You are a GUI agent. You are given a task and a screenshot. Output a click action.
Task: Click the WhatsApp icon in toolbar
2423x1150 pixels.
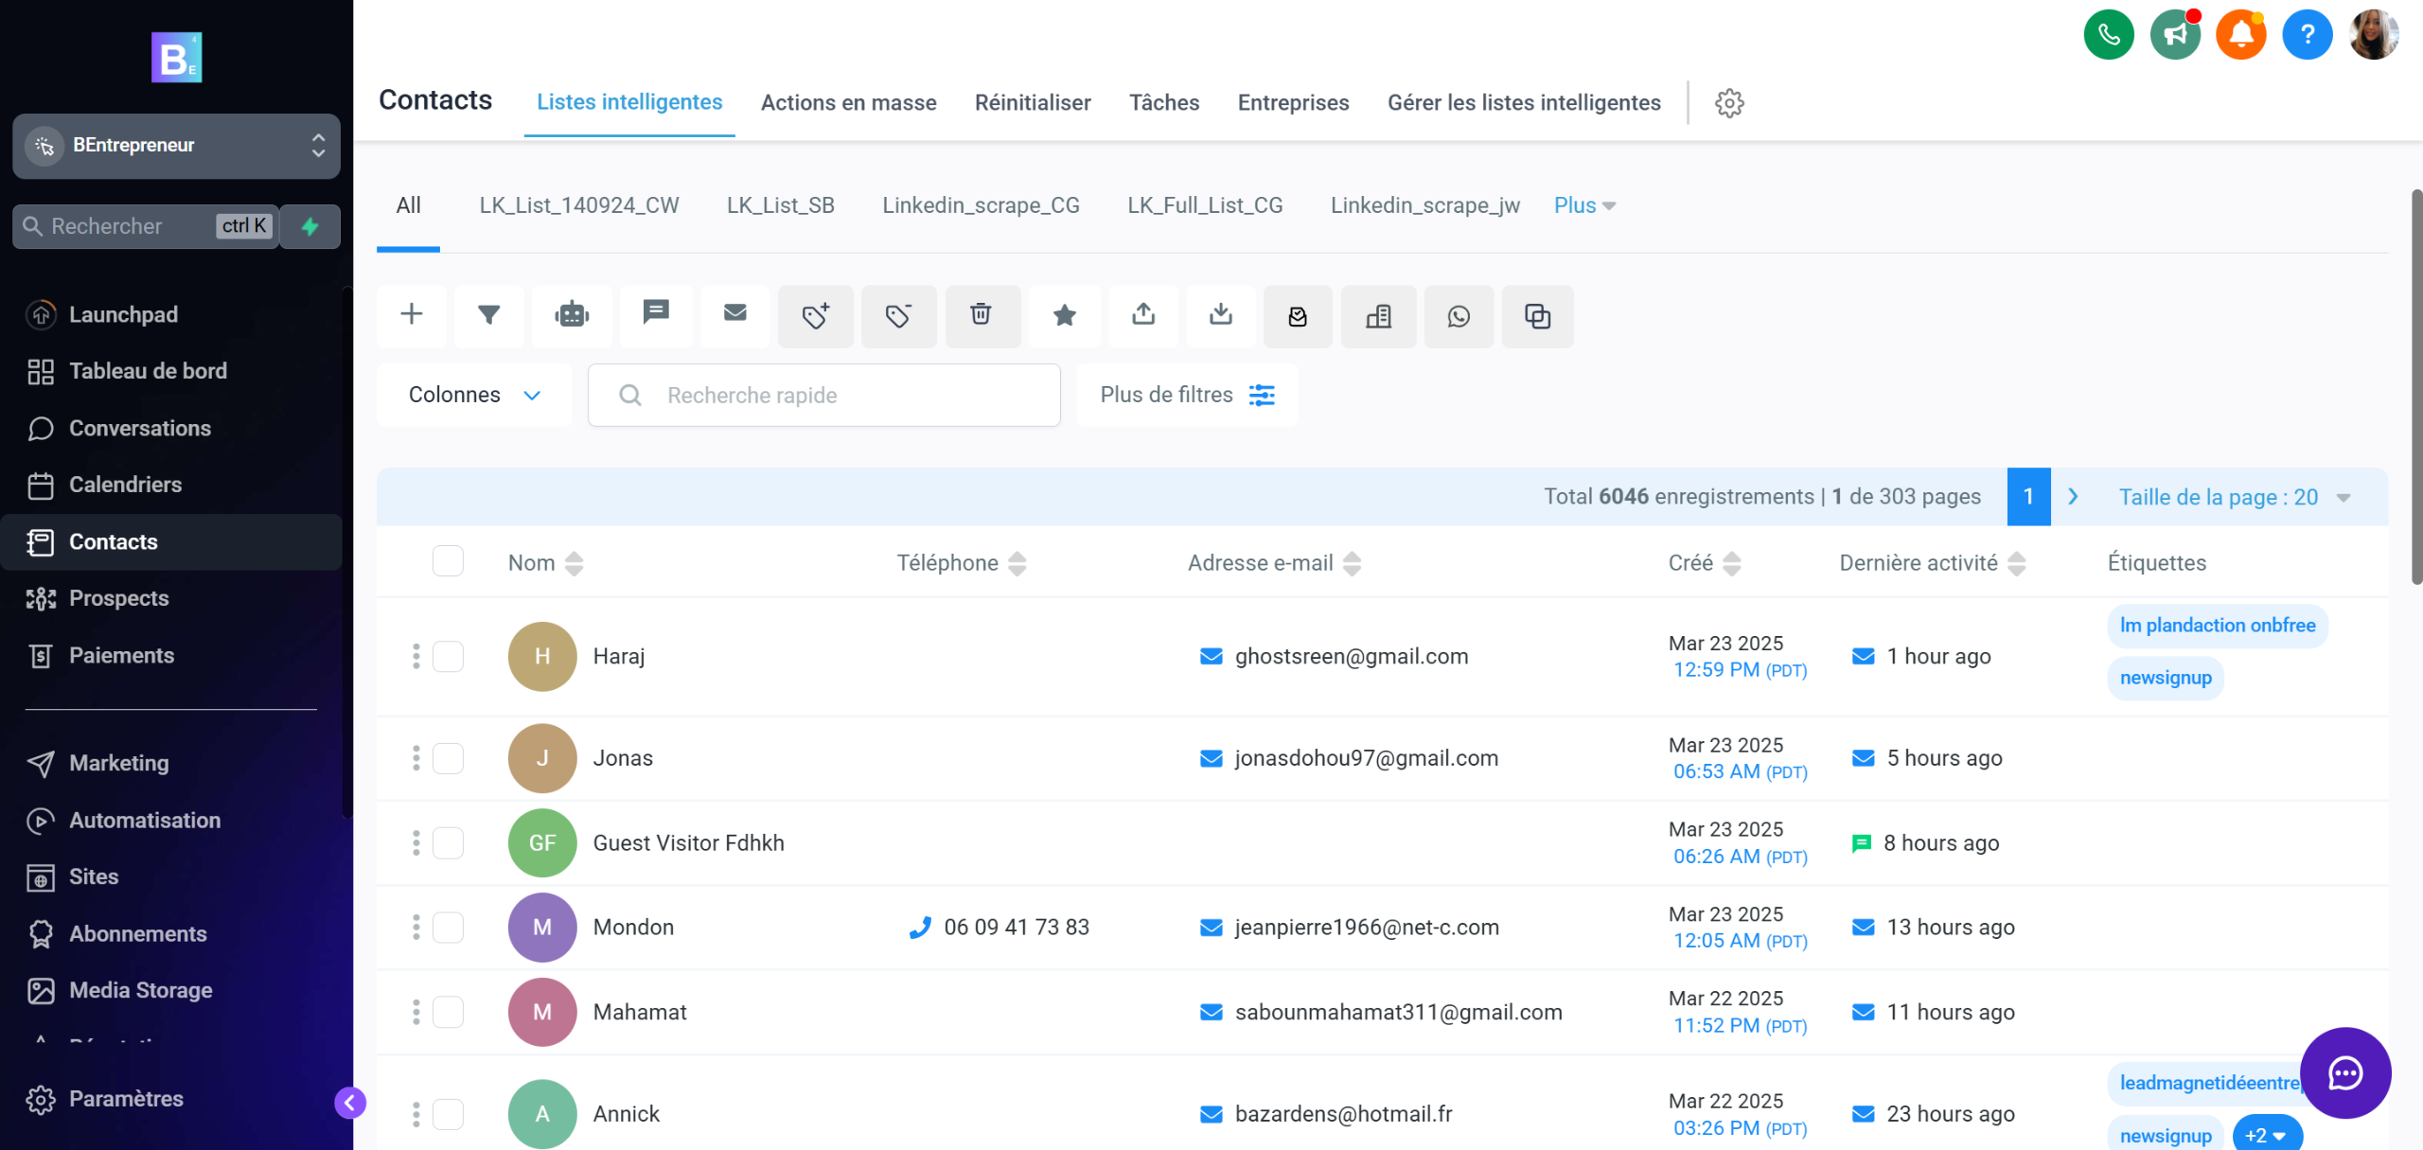tap(1459, 316)
